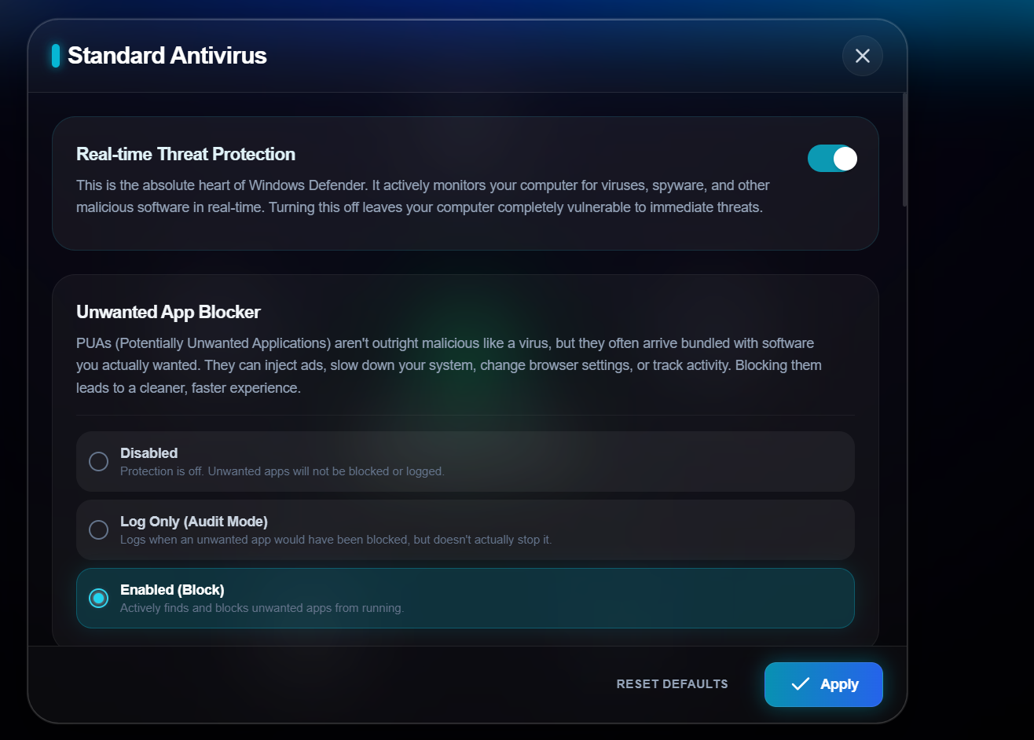Click the cyan marker beside Standard Antivirus
This screenshot has height=740, width=1034.
click(56, 56)
